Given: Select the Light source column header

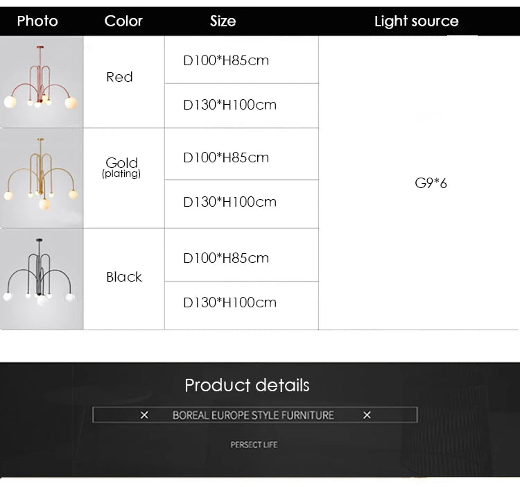Looking at the screenshot, I should pos(416,21).
